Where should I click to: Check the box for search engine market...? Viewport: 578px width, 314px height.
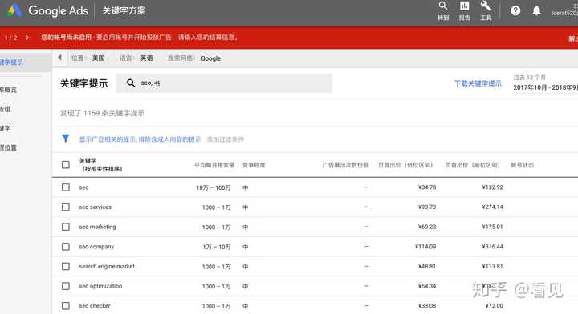point(66,266)
